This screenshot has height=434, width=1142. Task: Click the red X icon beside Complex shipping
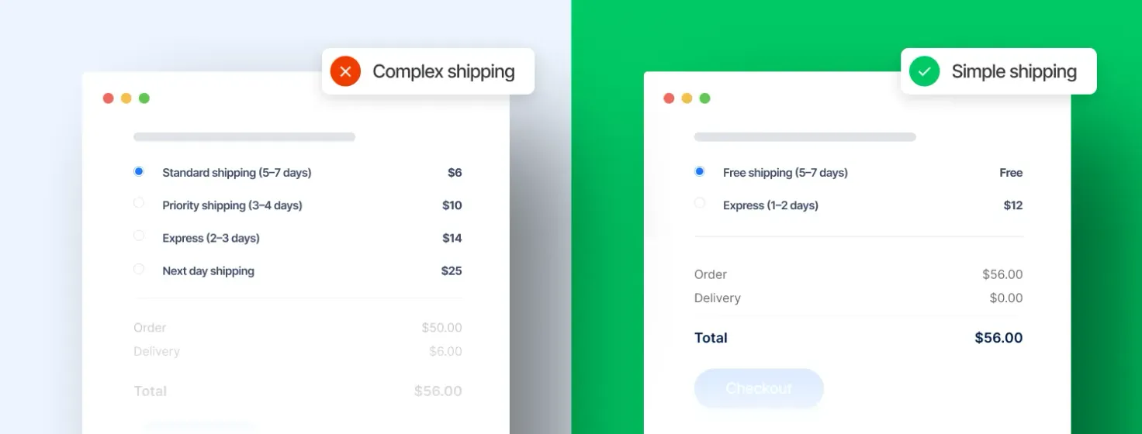tap(345, 71)
